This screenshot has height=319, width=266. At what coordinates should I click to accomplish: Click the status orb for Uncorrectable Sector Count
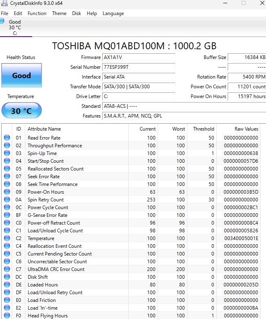coord(7,261)
